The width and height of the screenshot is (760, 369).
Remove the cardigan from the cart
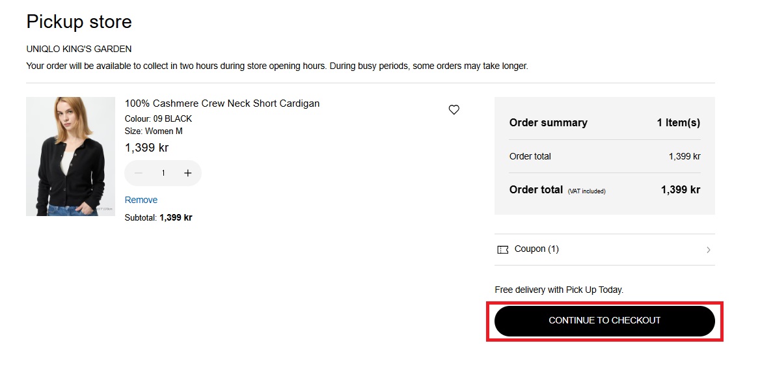141,200
